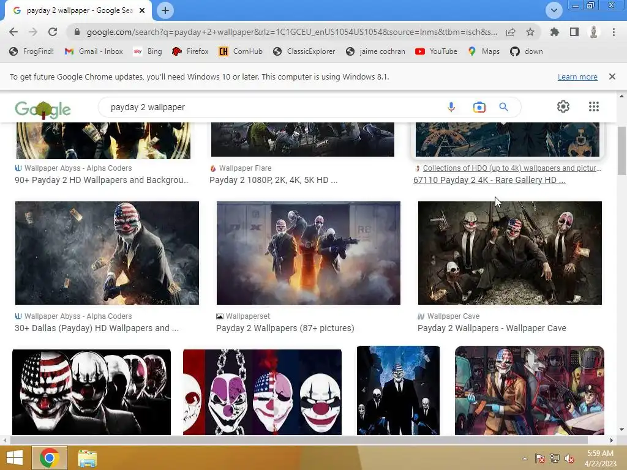The height and width of the screenshot is (470, 627).
Task: Open Payday 2 1080P, 2K, 4K, 5K HD result
Action: (x=274, y=181)
